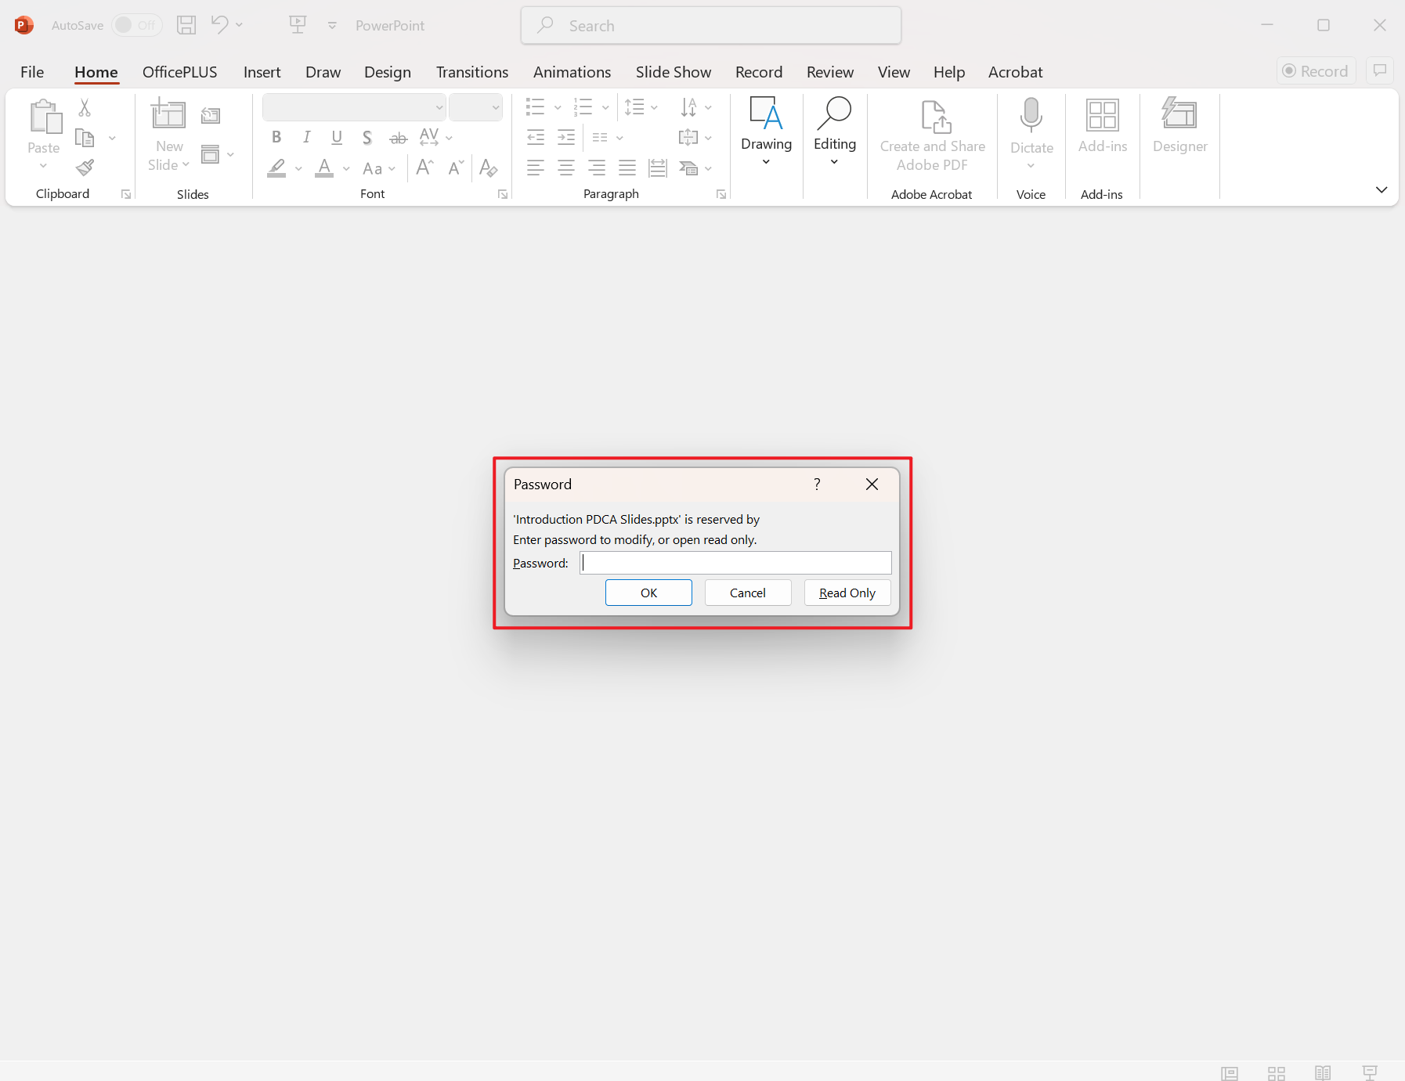
Task: Collapse the ribbon using the chevron
Action: point(1382,189)
